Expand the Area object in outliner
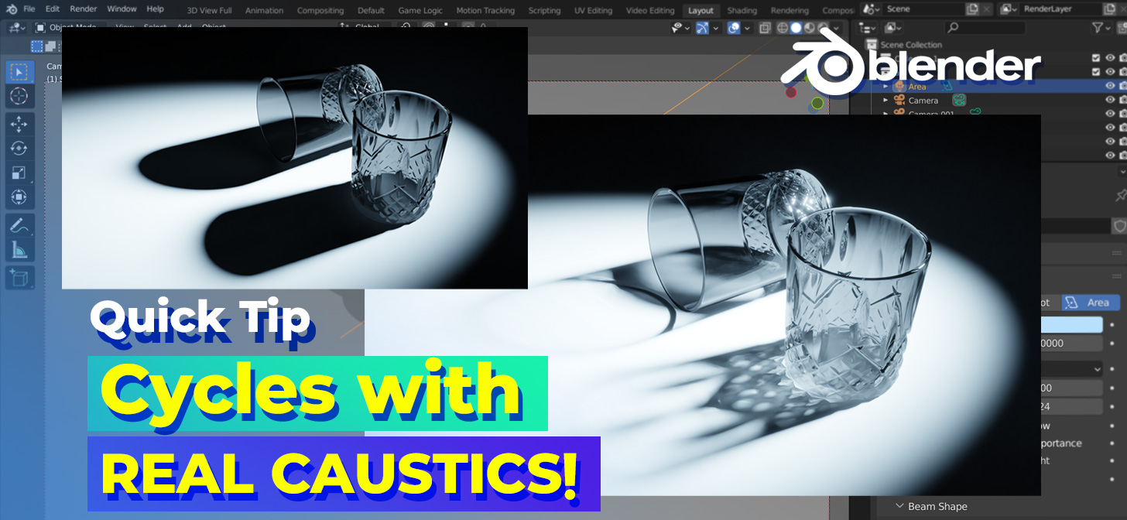Image resolution: width=1127 pixels, height=520 pixels. (x=885, y=87)
